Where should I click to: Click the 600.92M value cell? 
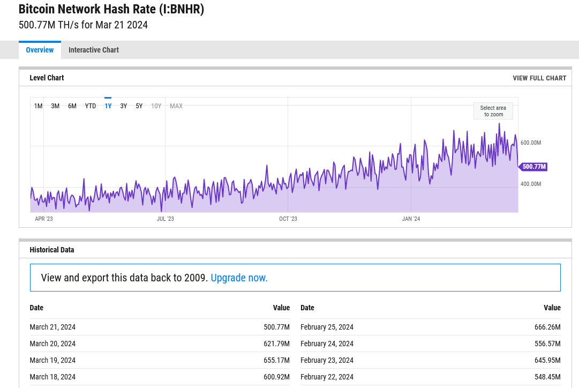point(276,377)
